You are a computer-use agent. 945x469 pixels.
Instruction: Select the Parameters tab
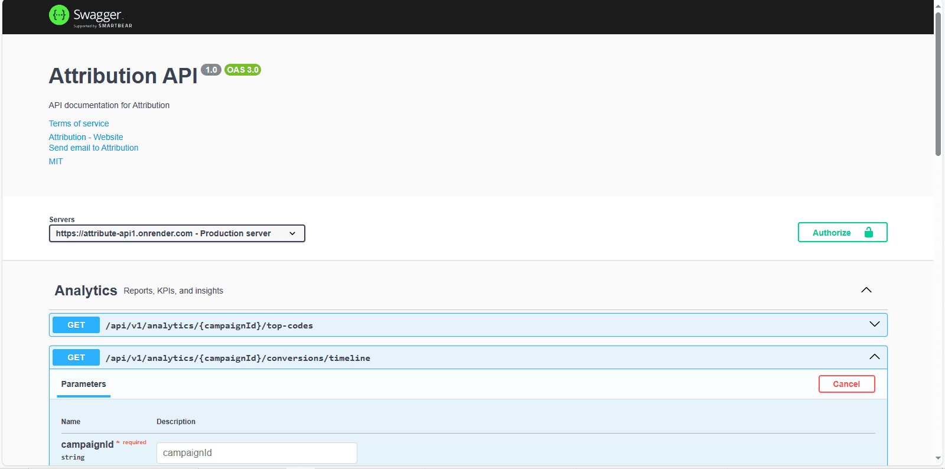(x=83, y=385)
